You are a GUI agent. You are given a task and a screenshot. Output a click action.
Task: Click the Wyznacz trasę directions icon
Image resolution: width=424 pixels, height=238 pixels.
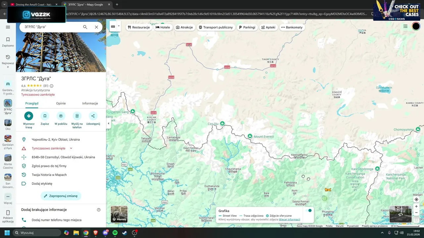pyautogui.click(x=28, y=116)
